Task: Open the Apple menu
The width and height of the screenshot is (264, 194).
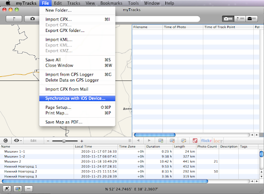Action: 8,3
